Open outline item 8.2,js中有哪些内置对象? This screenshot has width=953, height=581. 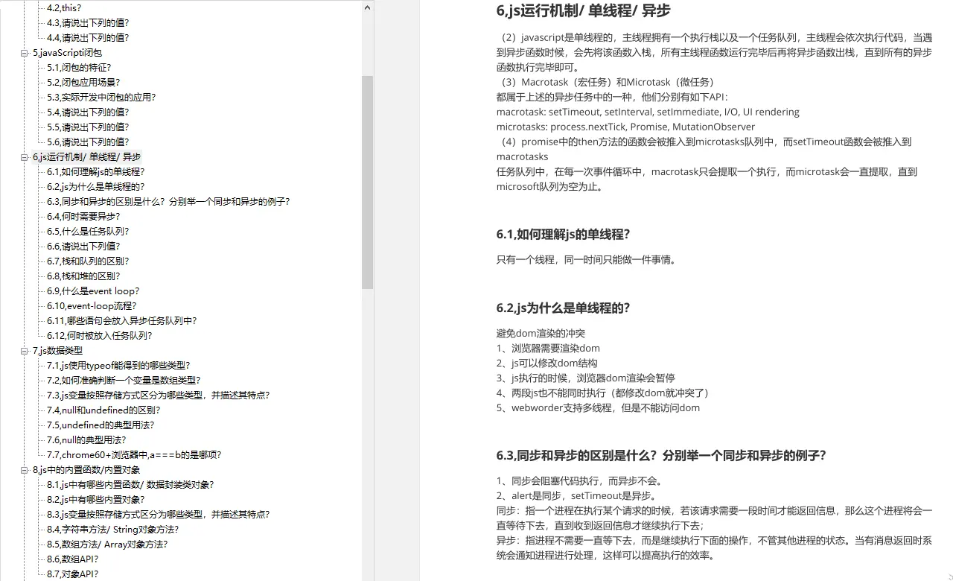coord(95,500)
